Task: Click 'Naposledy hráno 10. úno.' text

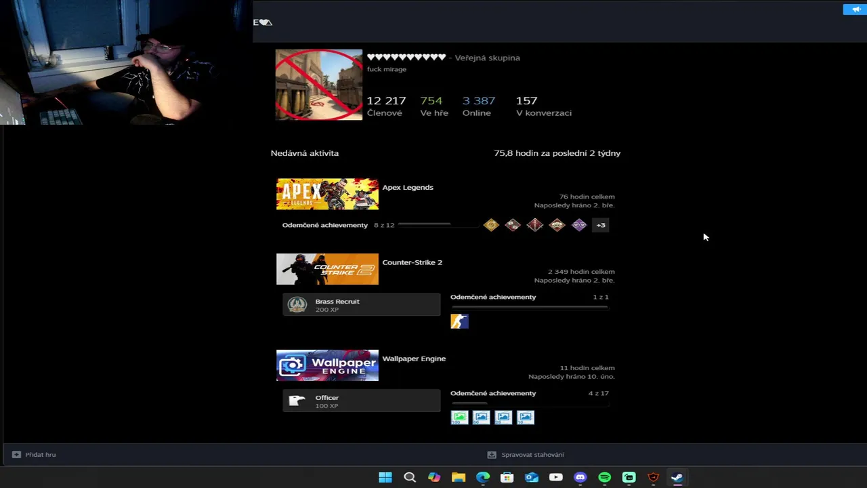Action: click(x=572, y=376)
